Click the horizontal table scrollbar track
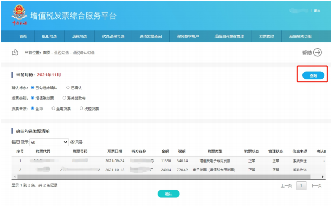The width and height of the screenshot is (335, 206). click(x=164, y=177)
